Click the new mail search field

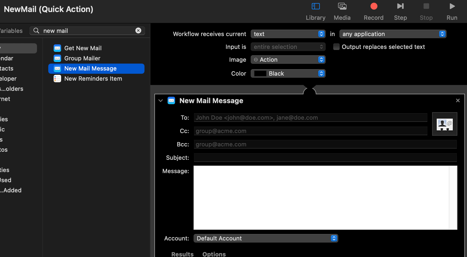[87, 31]
